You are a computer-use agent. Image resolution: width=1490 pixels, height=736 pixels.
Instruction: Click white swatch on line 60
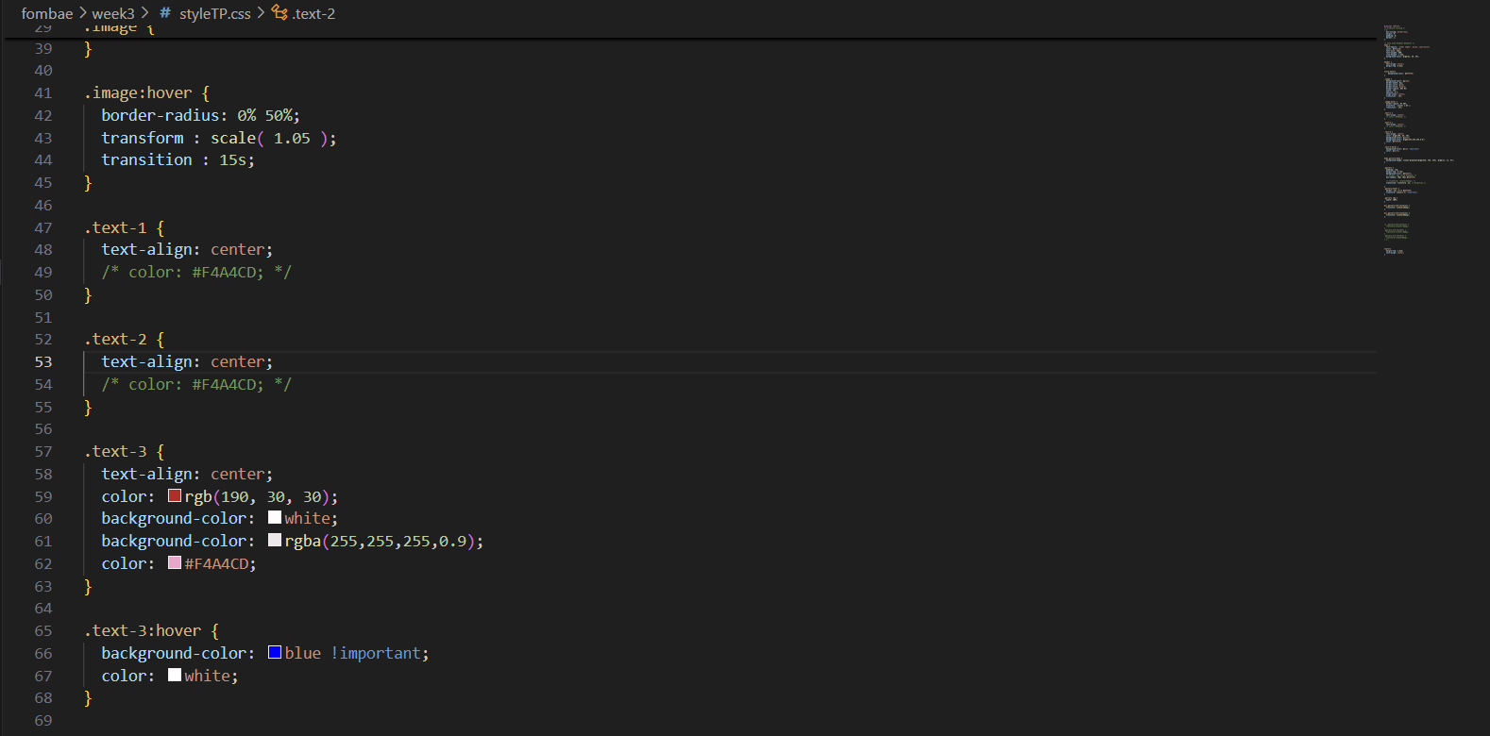275,518
